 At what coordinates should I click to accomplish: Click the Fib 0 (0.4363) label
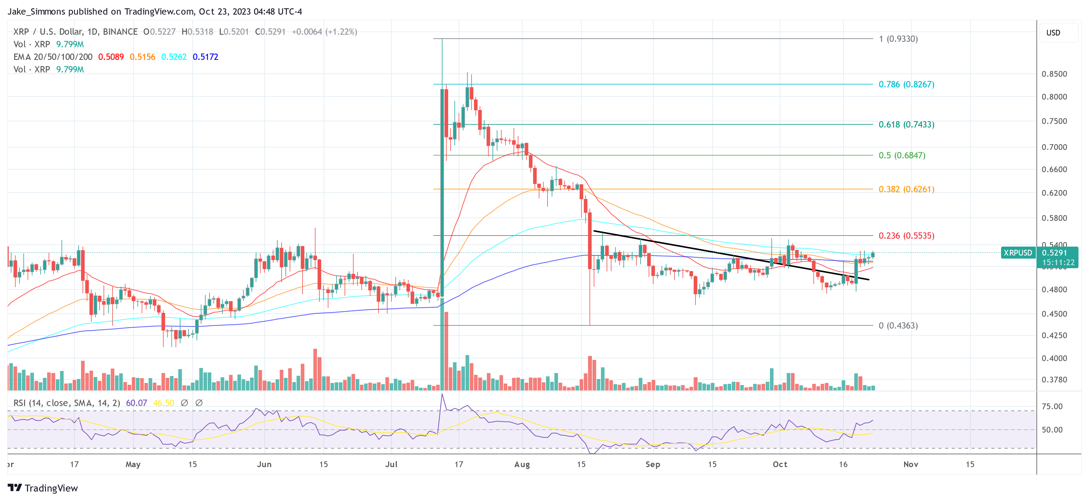pyautogui.click(x=898, y=325)
